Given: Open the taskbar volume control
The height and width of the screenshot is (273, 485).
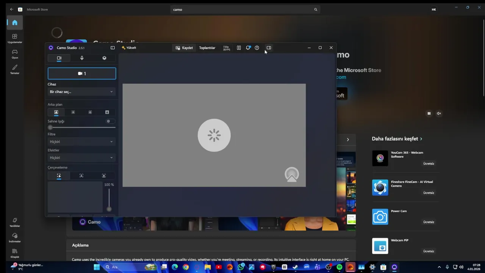Looking at the screenshot, I should click(461, 267).
